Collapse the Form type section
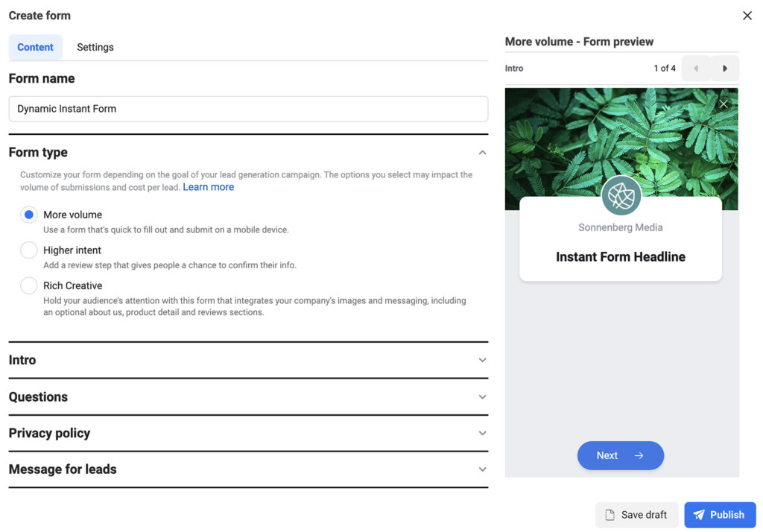Screen dimensions: 763x532 click(482, 151)
